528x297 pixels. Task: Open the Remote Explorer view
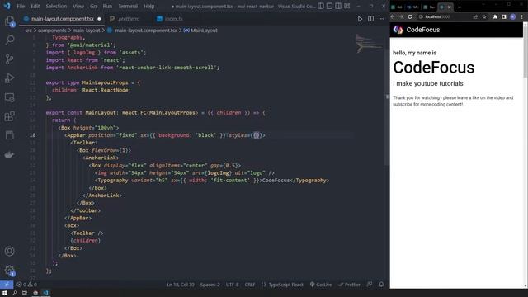click(x=9, y=97)
